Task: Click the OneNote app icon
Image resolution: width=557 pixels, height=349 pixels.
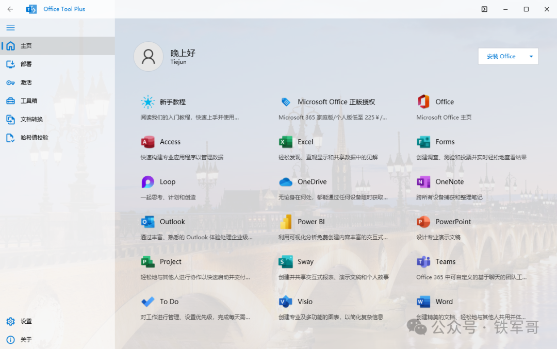Action: (423, 182)
